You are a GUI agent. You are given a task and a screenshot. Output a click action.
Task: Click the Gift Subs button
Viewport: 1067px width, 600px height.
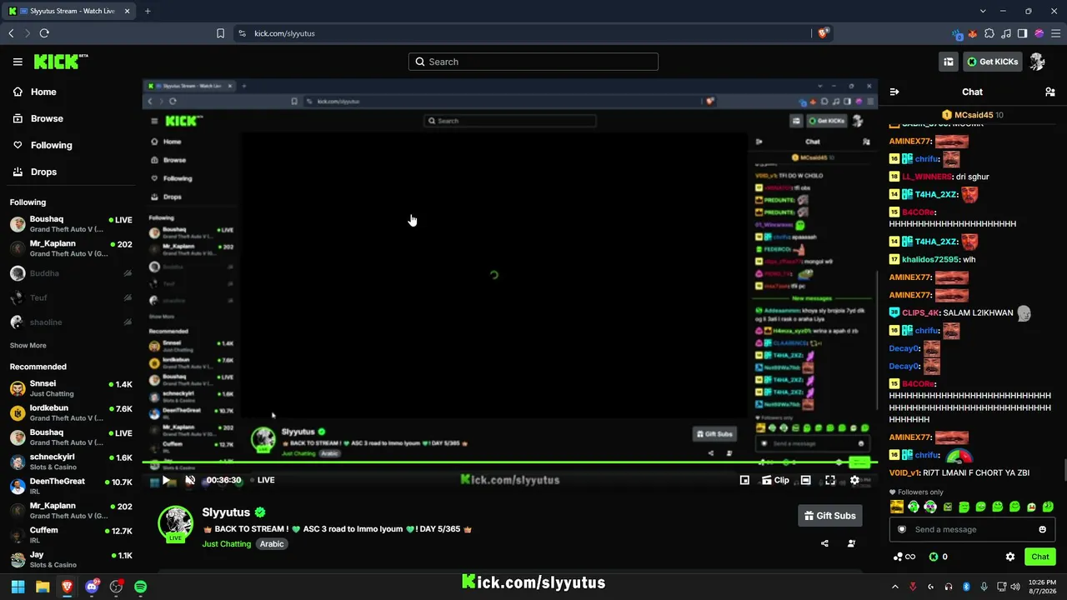829,516
